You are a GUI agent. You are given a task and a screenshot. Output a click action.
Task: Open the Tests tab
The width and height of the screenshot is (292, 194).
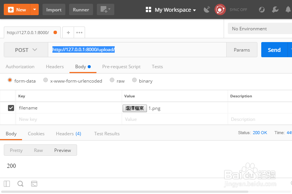click(x=157, y=67)
